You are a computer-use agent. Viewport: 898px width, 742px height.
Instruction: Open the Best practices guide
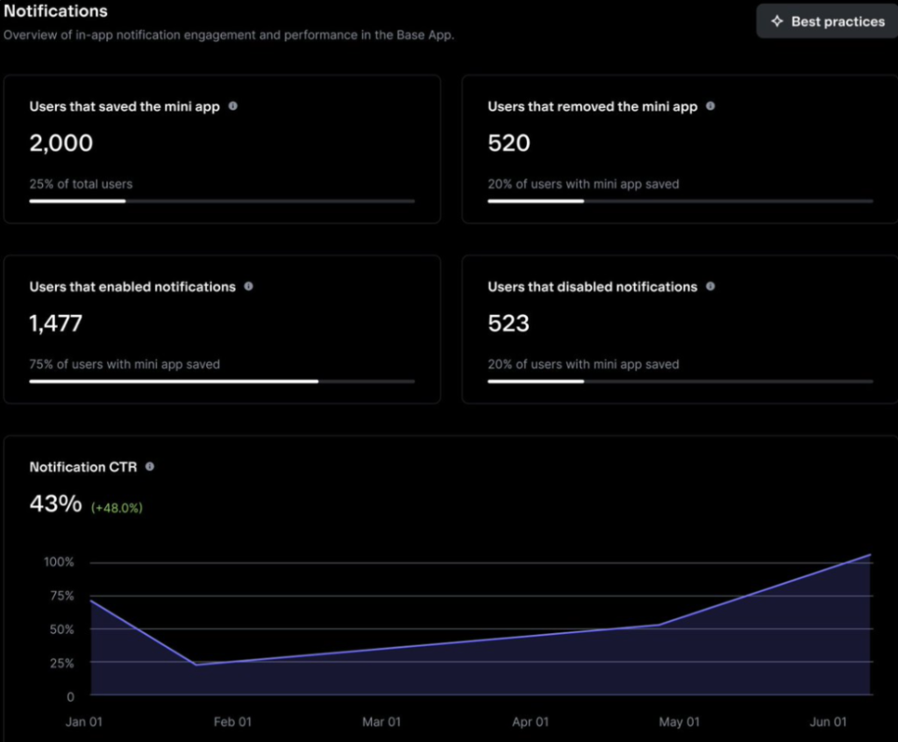(827, 21)
